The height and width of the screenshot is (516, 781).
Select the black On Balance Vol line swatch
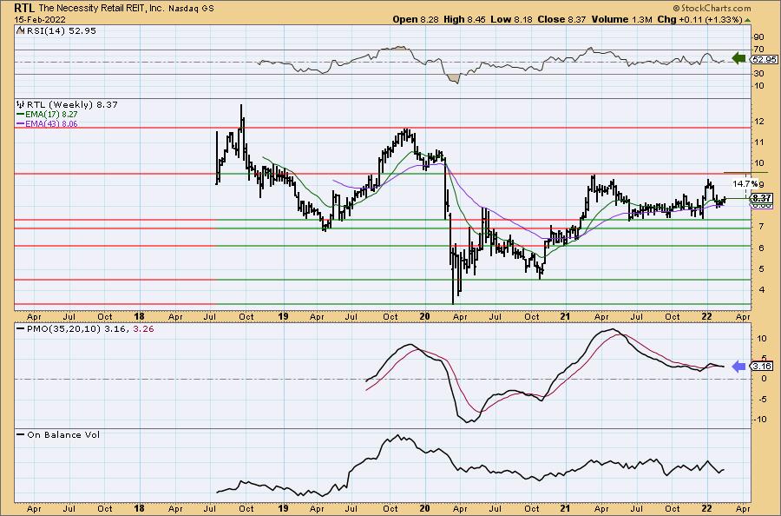pyautogui.click(x=21, y=434)
